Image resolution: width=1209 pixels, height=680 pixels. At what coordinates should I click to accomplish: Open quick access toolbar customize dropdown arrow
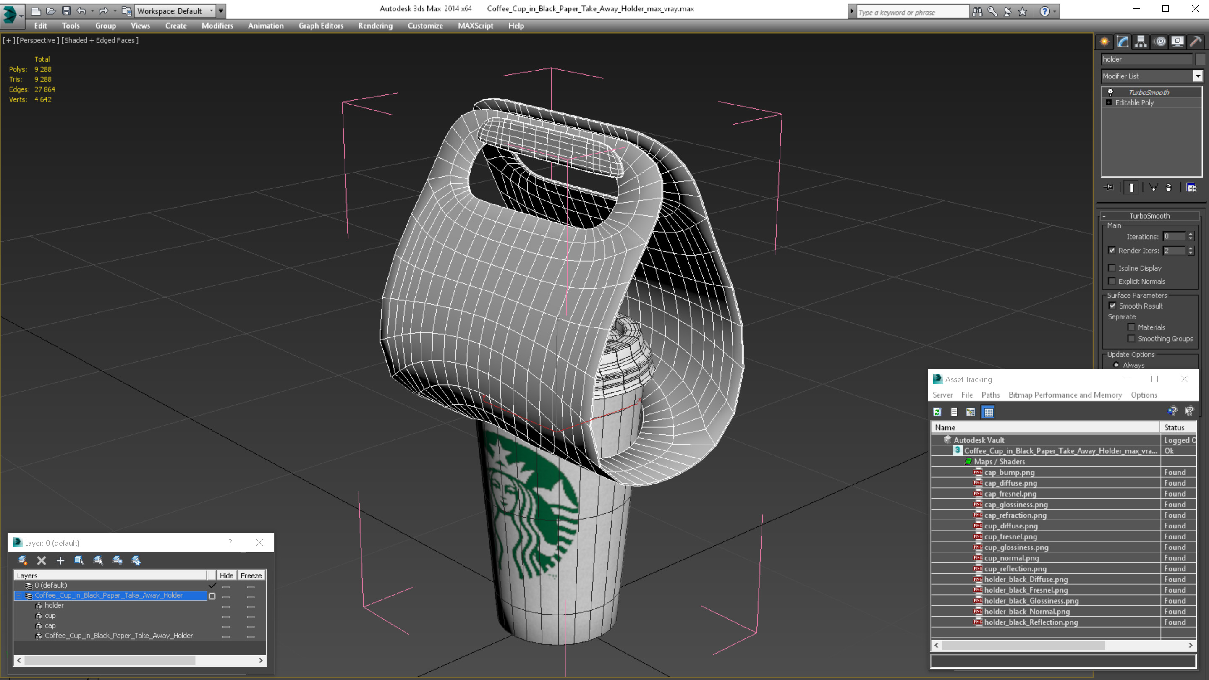coord(221,11)
